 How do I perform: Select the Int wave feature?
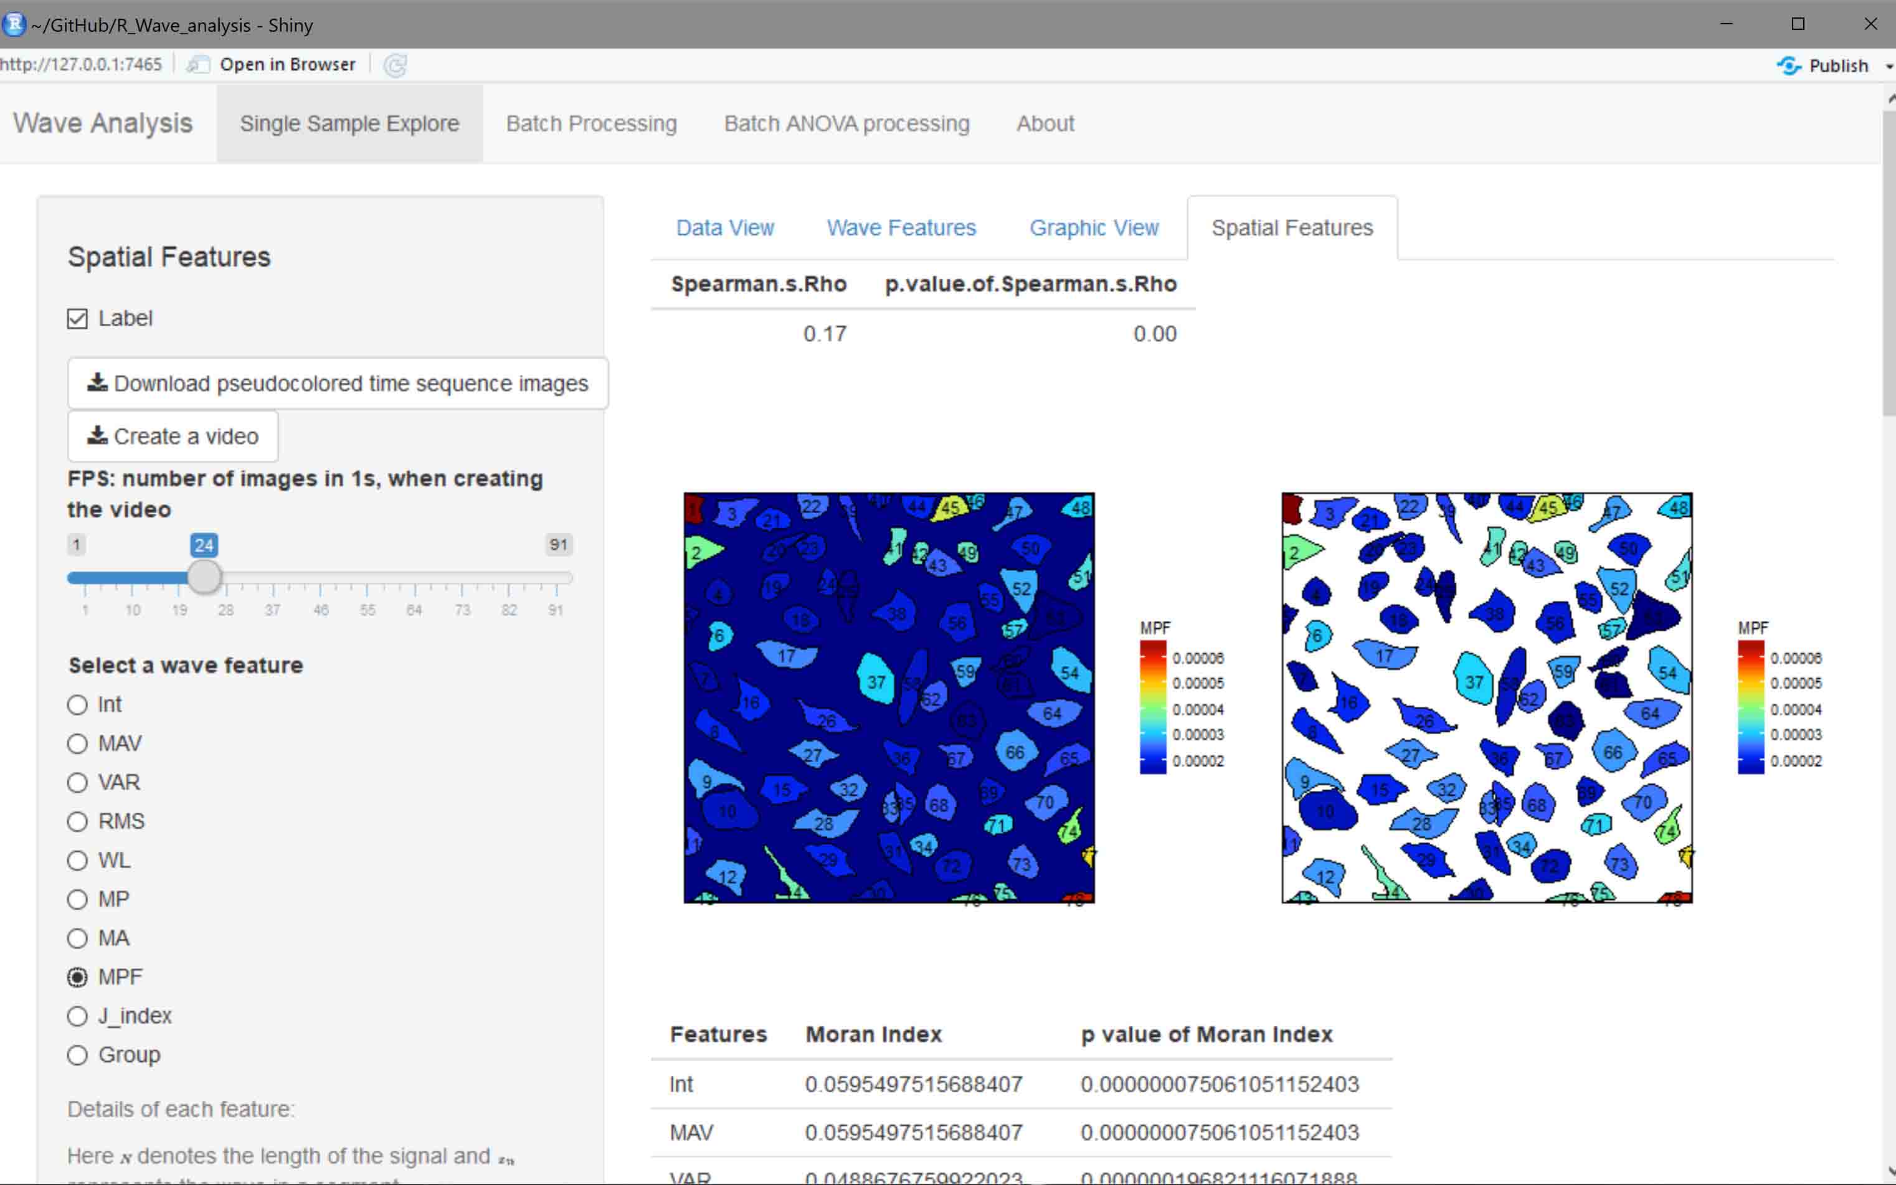[x=77, y=704]
